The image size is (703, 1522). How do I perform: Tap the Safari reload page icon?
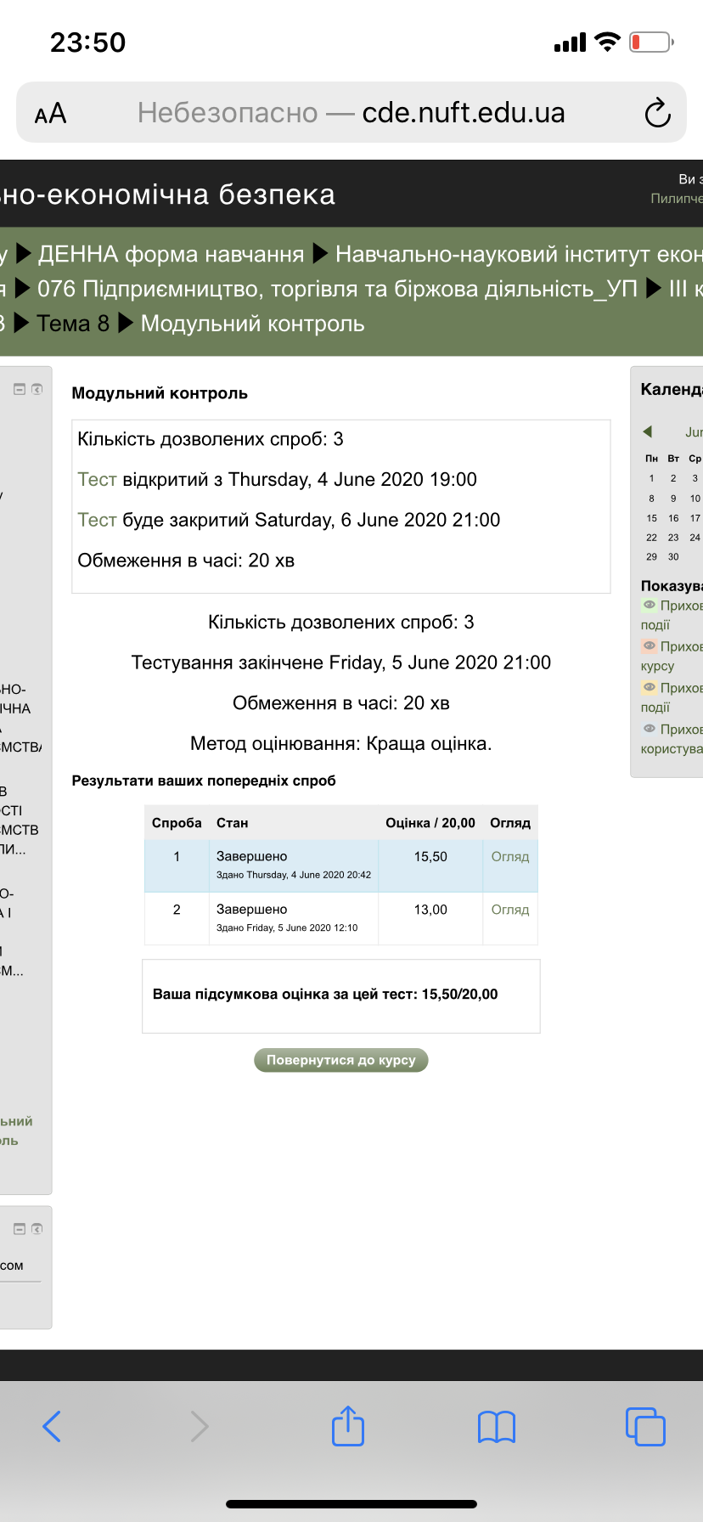click(x=657, y=113)
